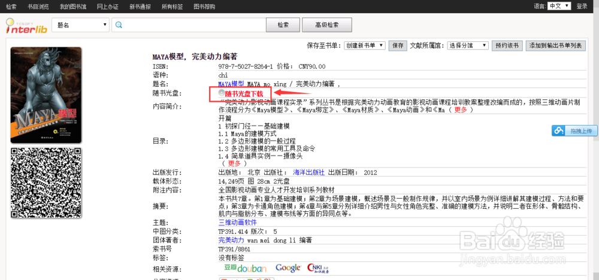Open the 创建新书单 dropdown

coord(364,45)
